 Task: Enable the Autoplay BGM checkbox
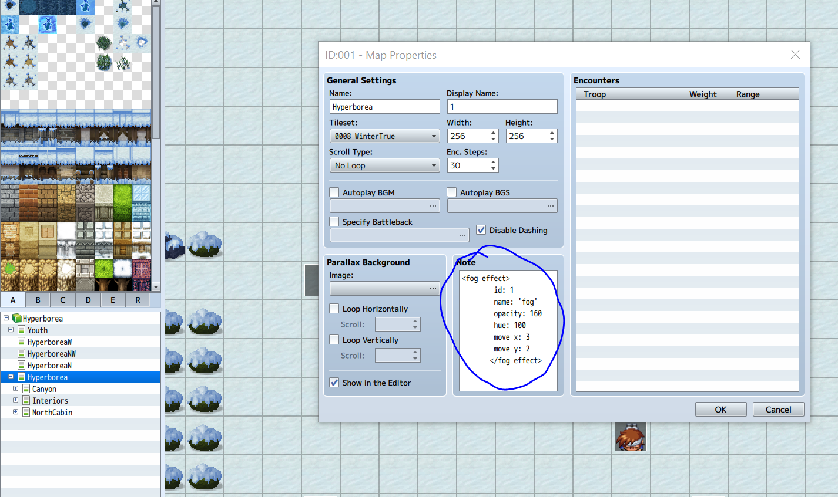[x=334, y=192]
